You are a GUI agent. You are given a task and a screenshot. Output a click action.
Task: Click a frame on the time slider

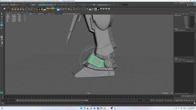(x=88, y=97)
